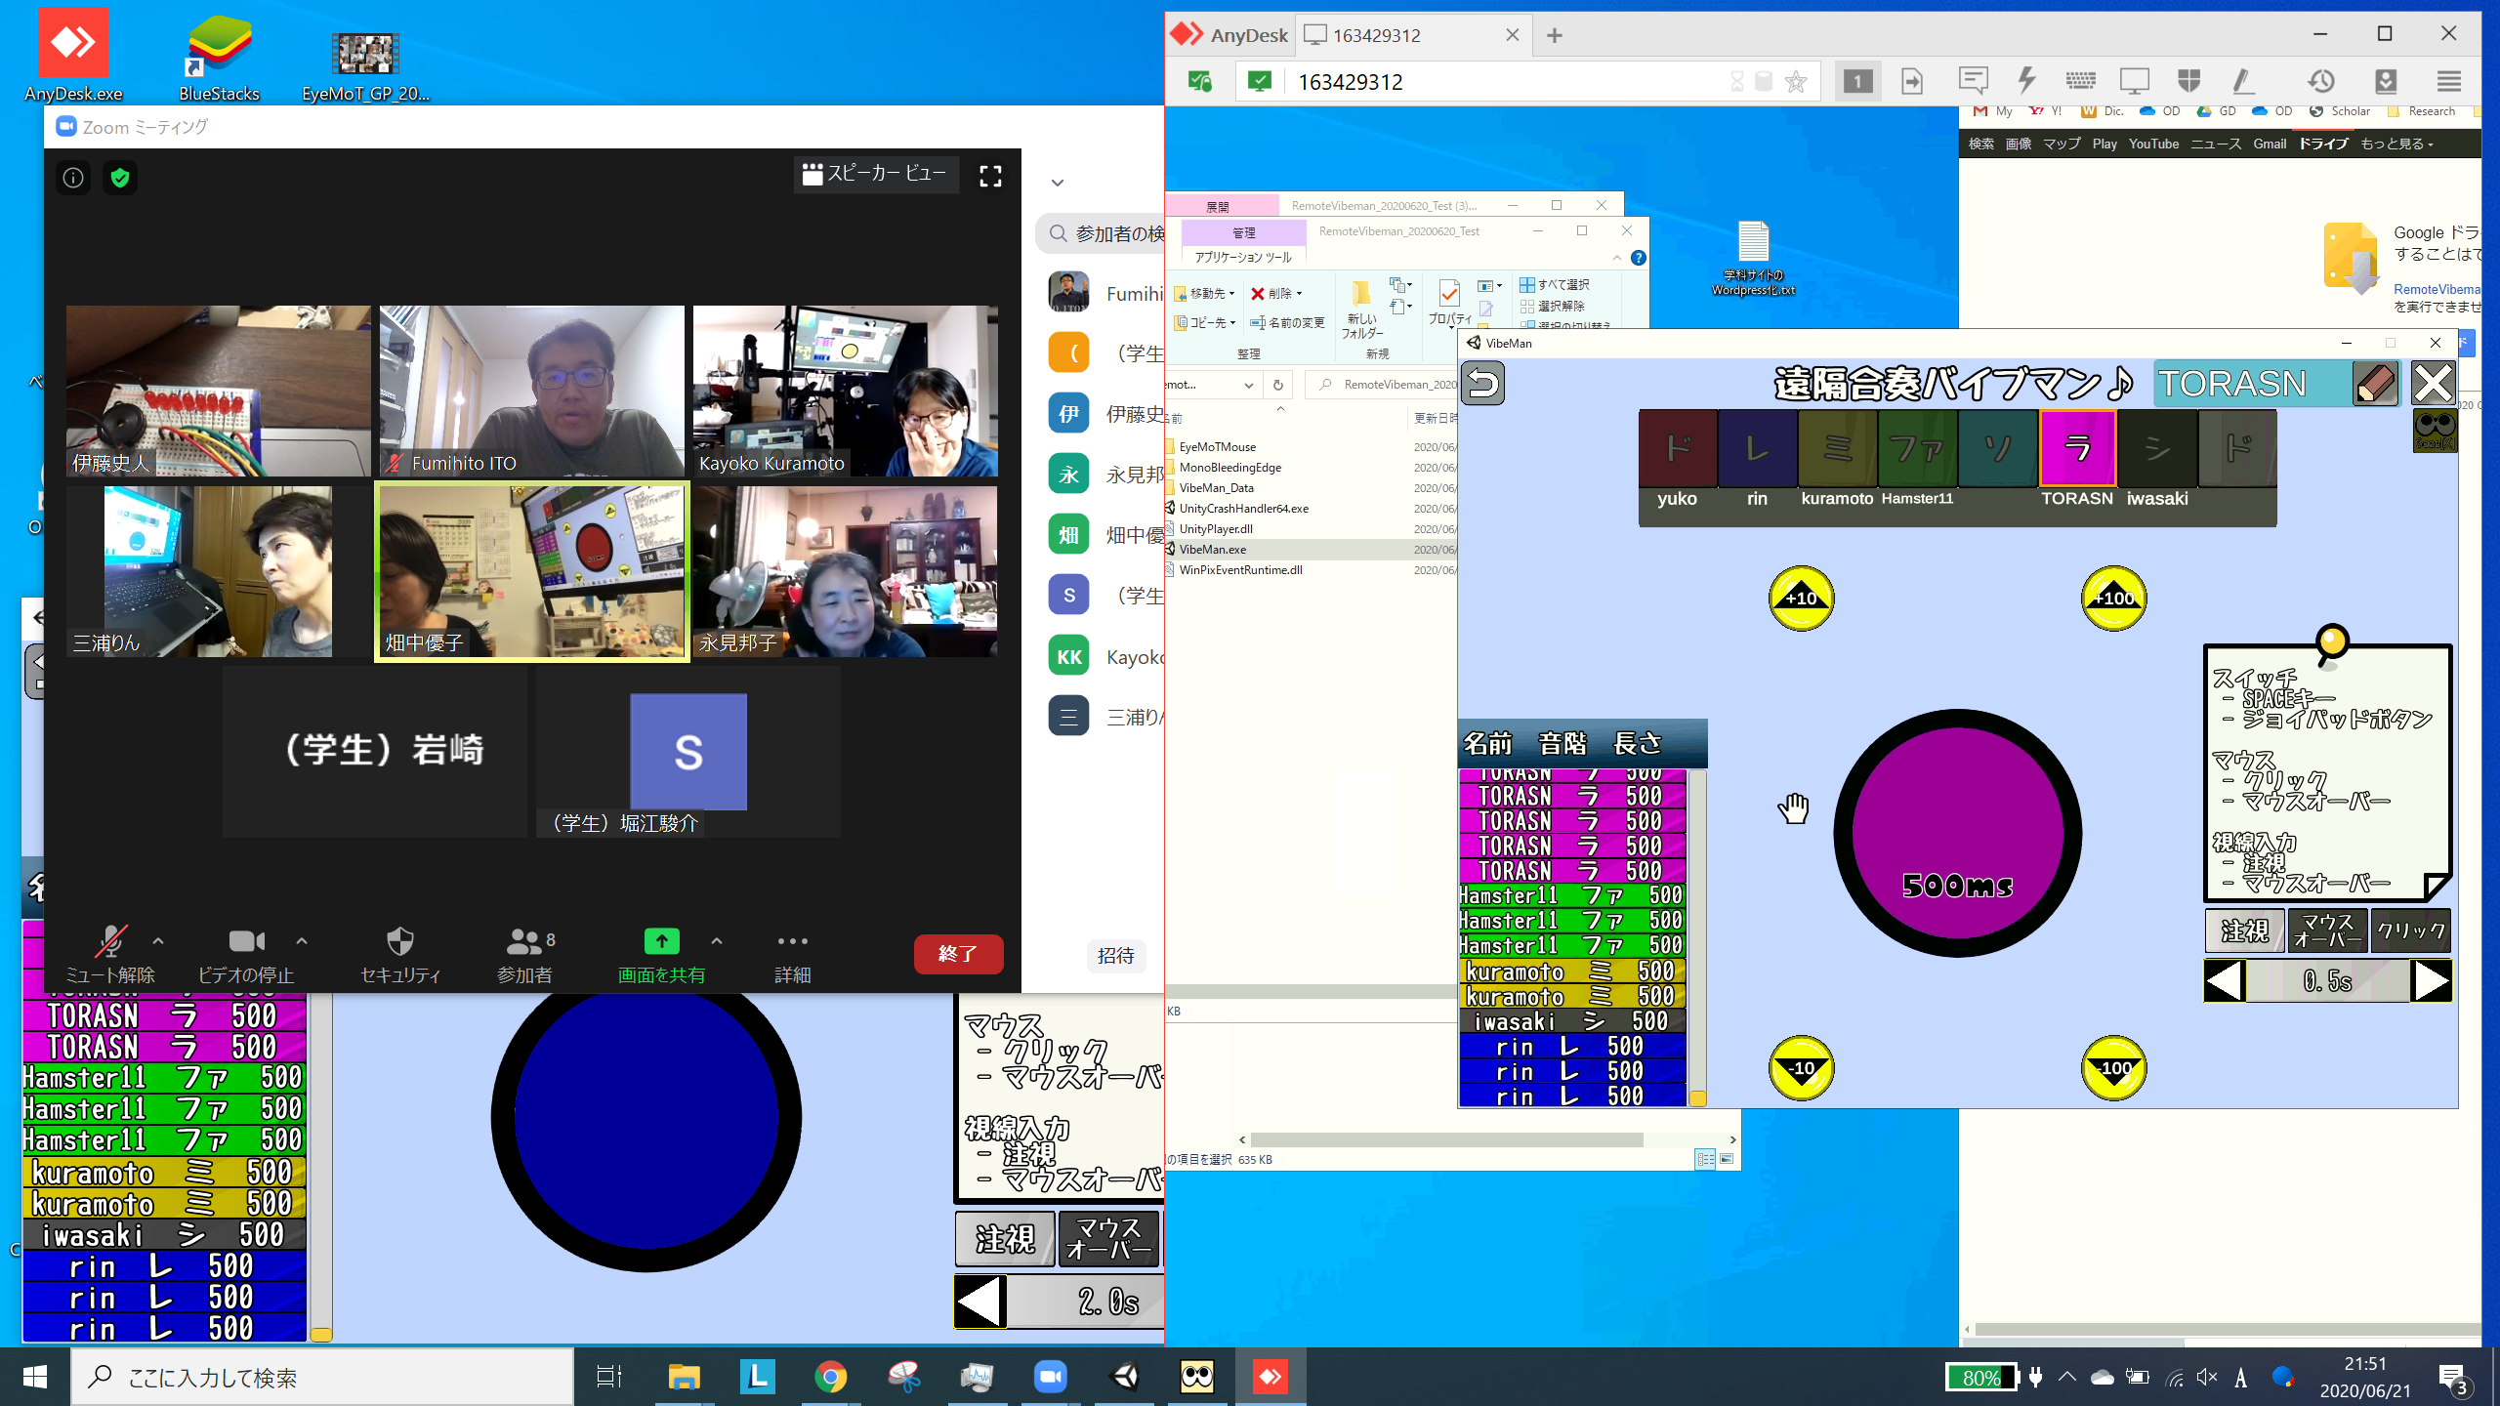Select the レ note tile for rin
2500x1406 pixels.
[x=1757, y=448]
